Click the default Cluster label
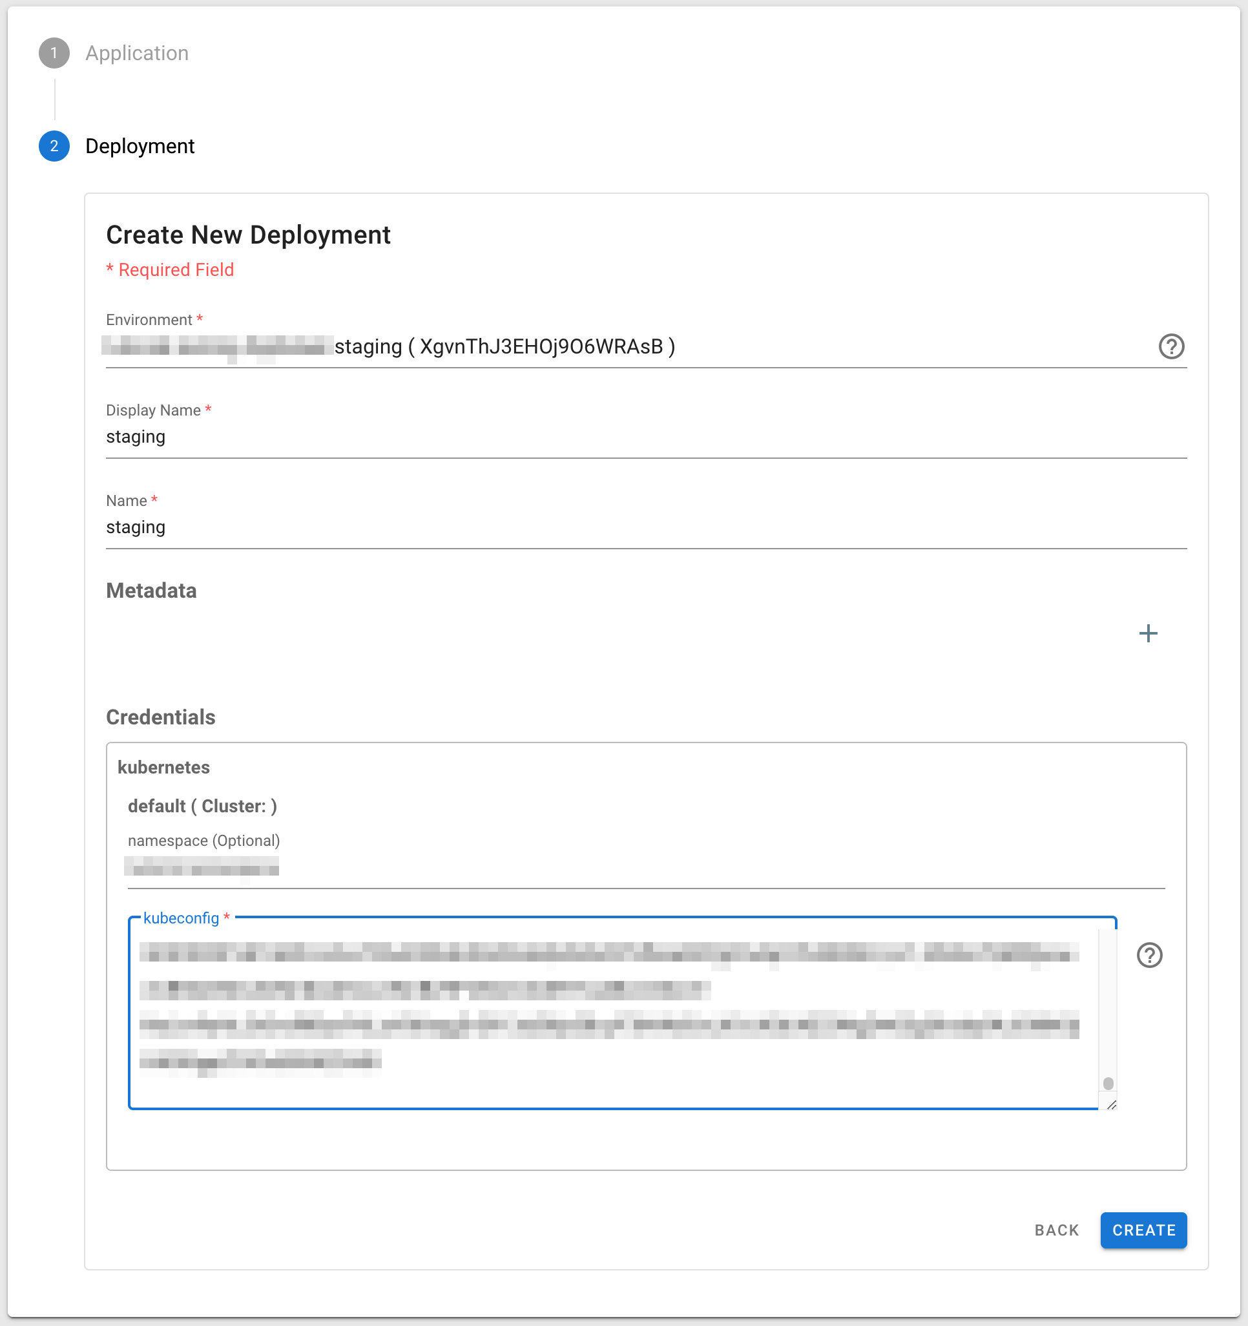Image resolution: width=1248 pixels, height=1326 pixels. coord(202,806)
